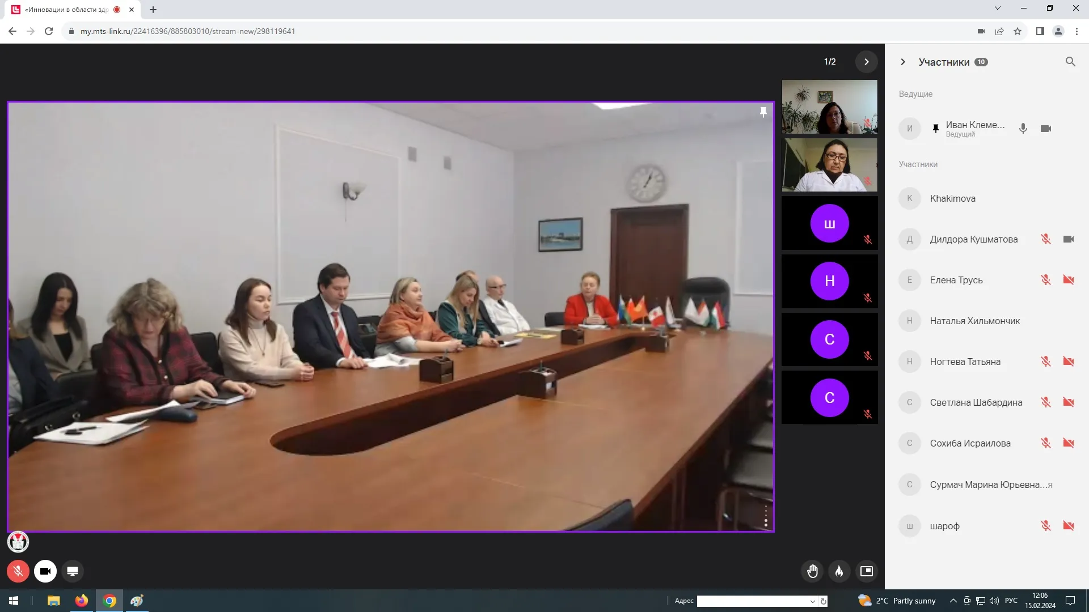Viewport: 1089px width, 612px height.
Task: Search participants with magnifier icon
Action: (x=1070, y=62)
